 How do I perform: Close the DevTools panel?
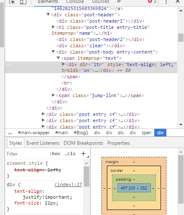tap(178, 2)
